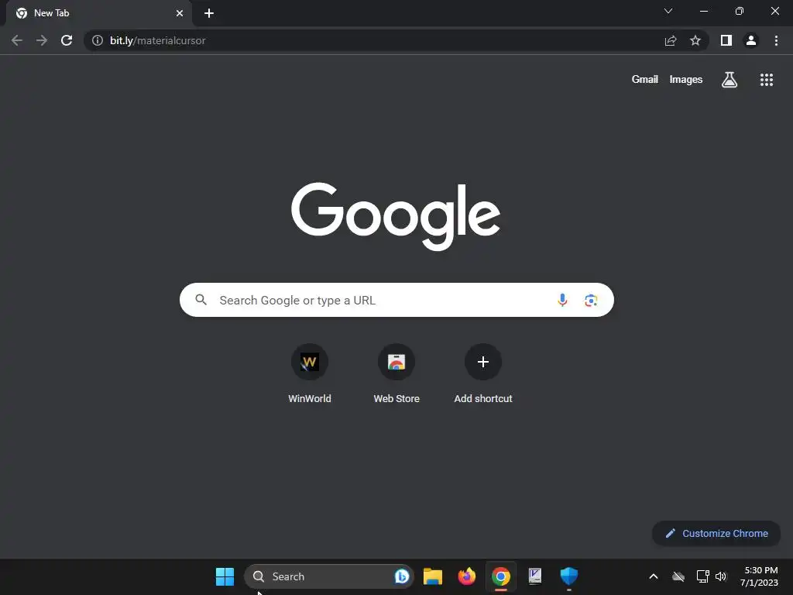Screen dimensions: 793x595
Task: Click the OneDrive cloud tray icon
Action: pos(678,576)
